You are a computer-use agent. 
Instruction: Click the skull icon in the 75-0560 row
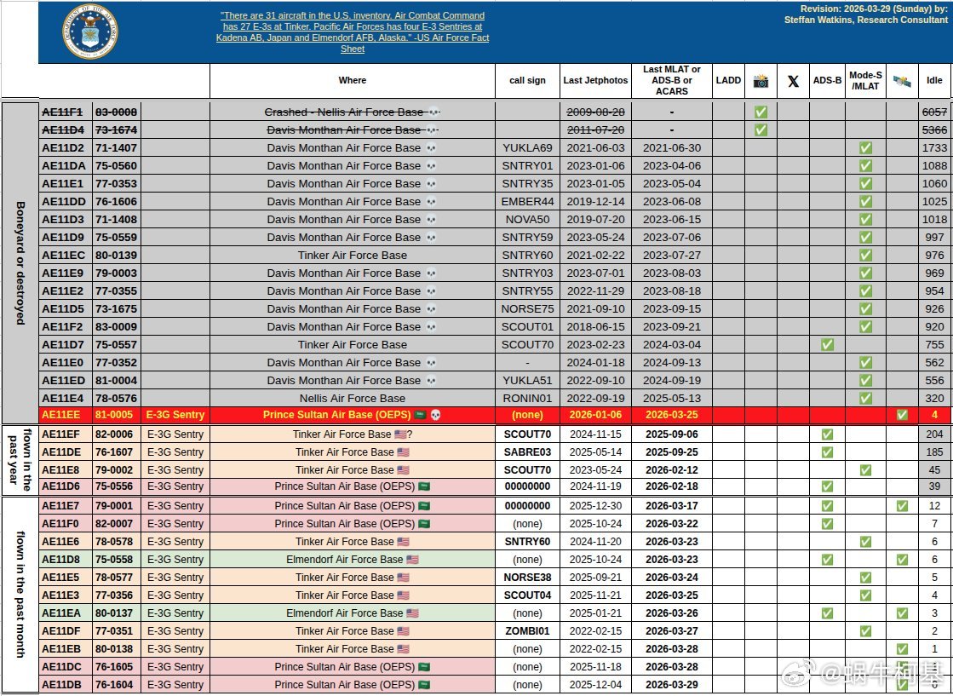point(431,166)
